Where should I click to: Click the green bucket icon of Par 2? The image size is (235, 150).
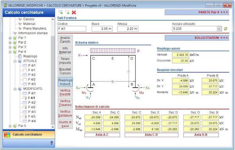tap(15, 42)
